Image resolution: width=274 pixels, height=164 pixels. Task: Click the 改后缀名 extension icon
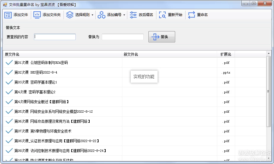(133, 15)
